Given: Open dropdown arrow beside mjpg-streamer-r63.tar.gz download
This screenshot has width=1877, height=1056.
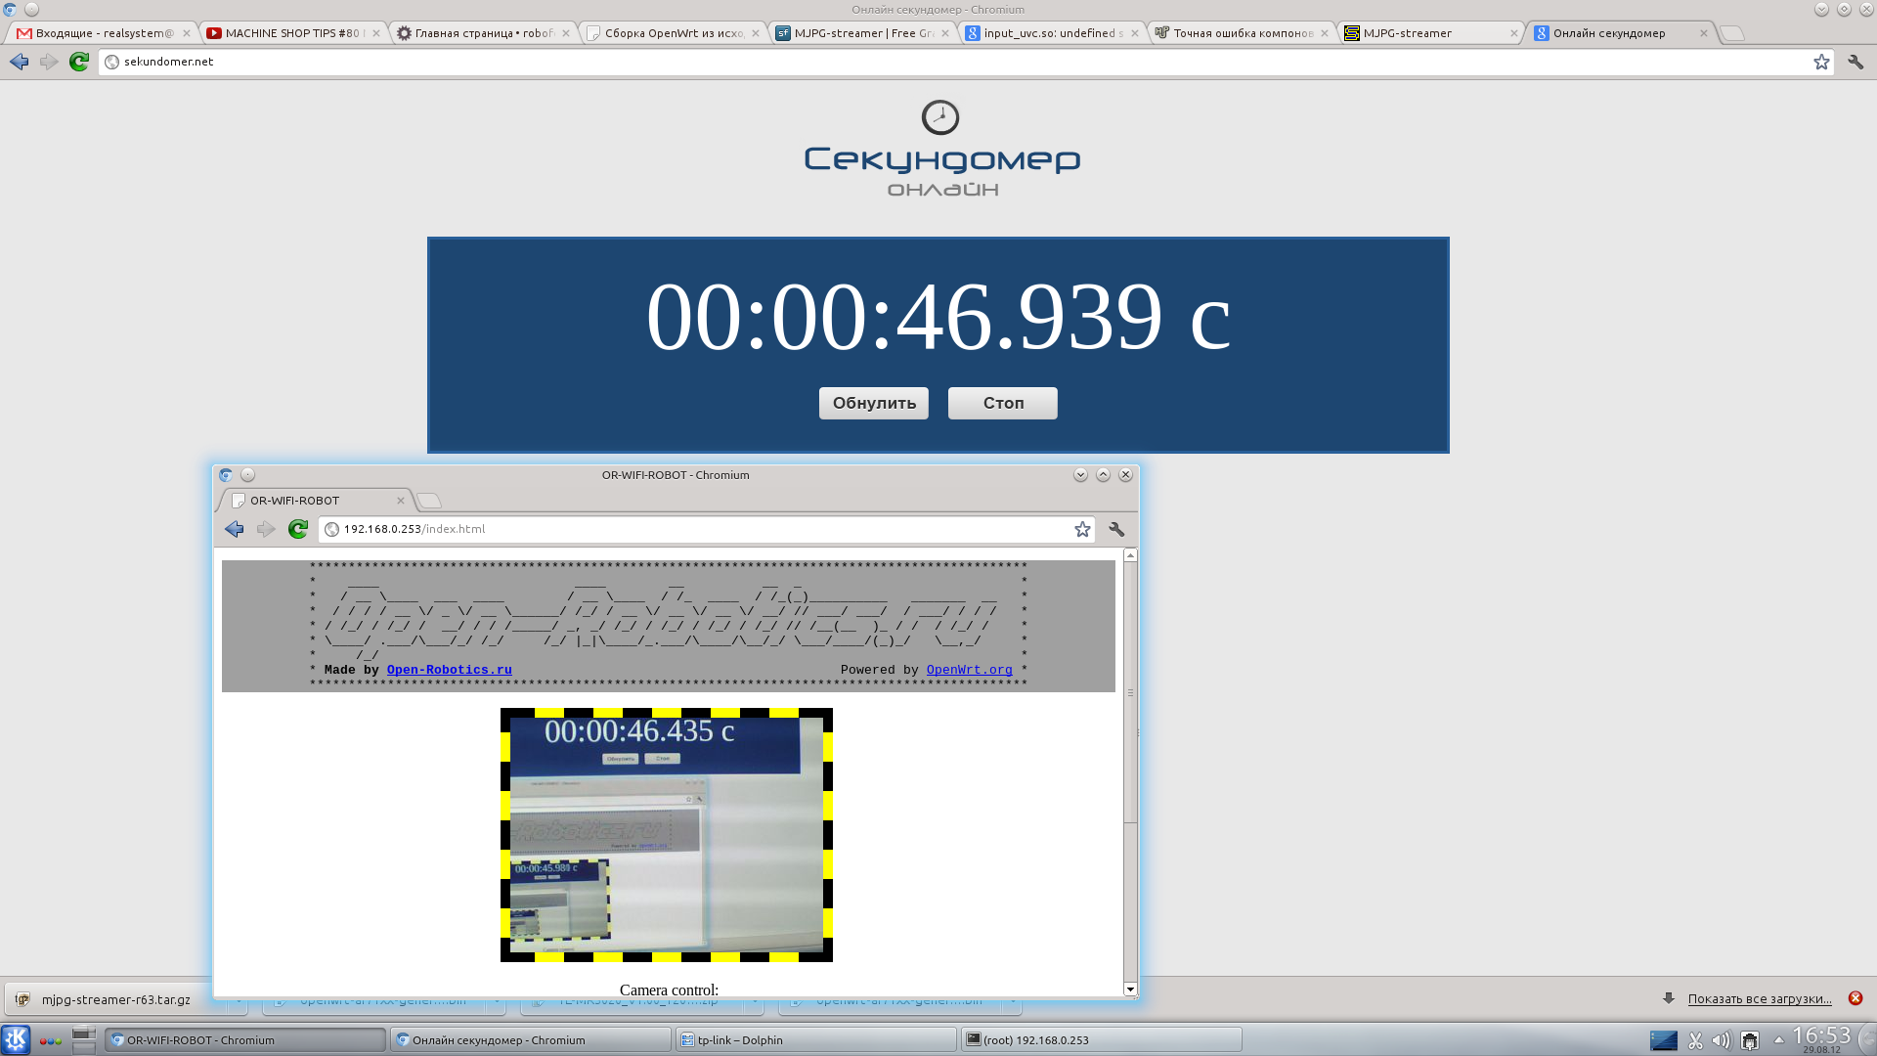Looking at the screenshot, I should coord(238,1000).
